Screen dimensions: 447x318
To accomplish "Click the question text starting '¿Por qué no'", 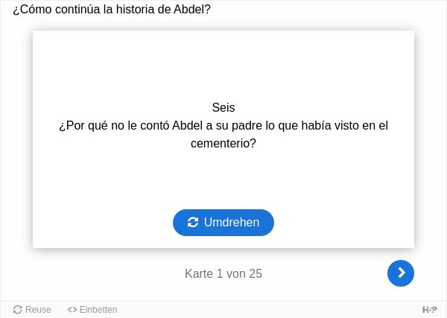I will [223, 134].
